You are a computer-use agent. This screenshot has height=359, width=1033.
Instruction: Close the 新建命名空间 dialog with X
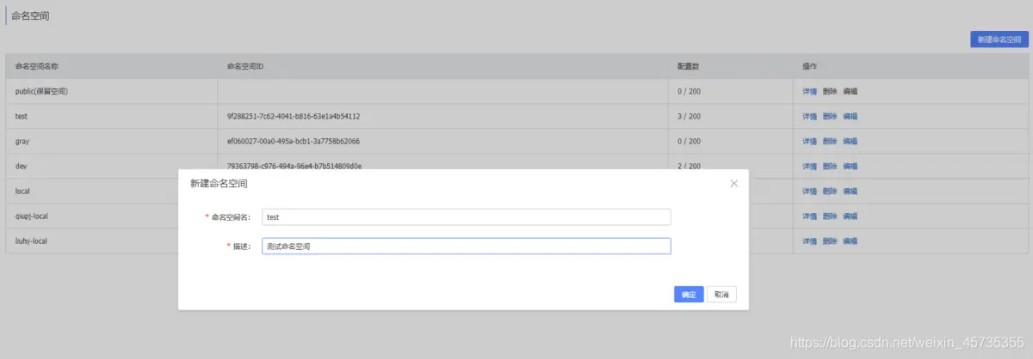[x=734, y=183]
